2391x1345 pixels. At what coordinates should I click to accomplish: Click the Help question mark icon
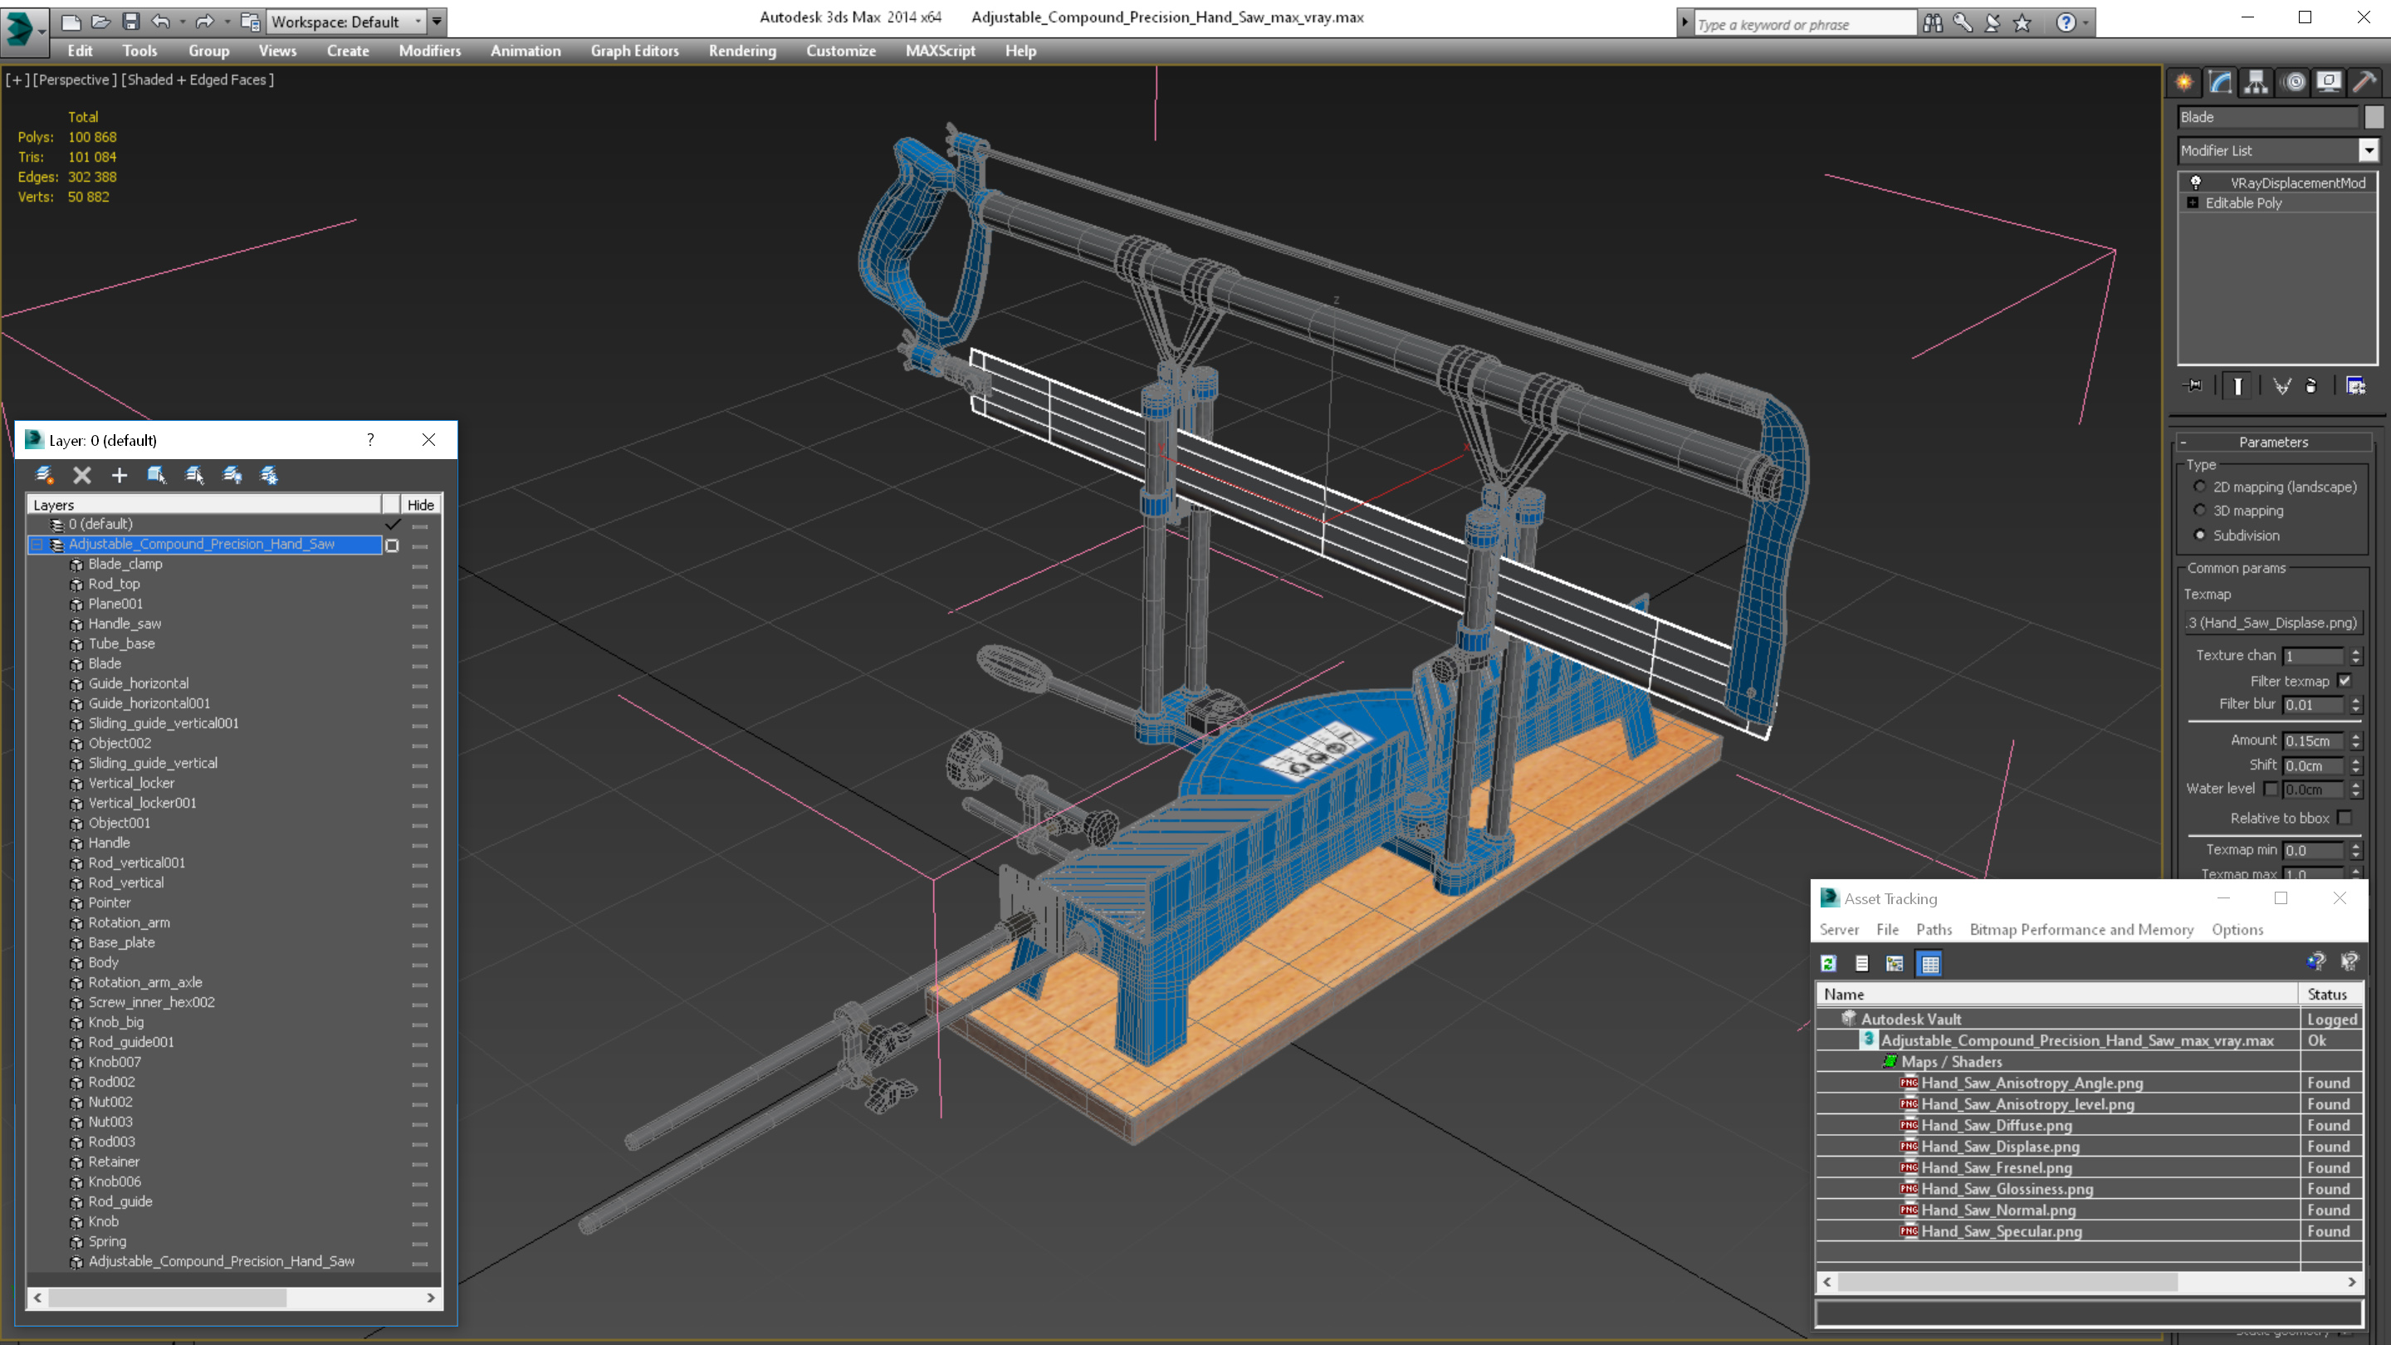[x=2066, y=23]
